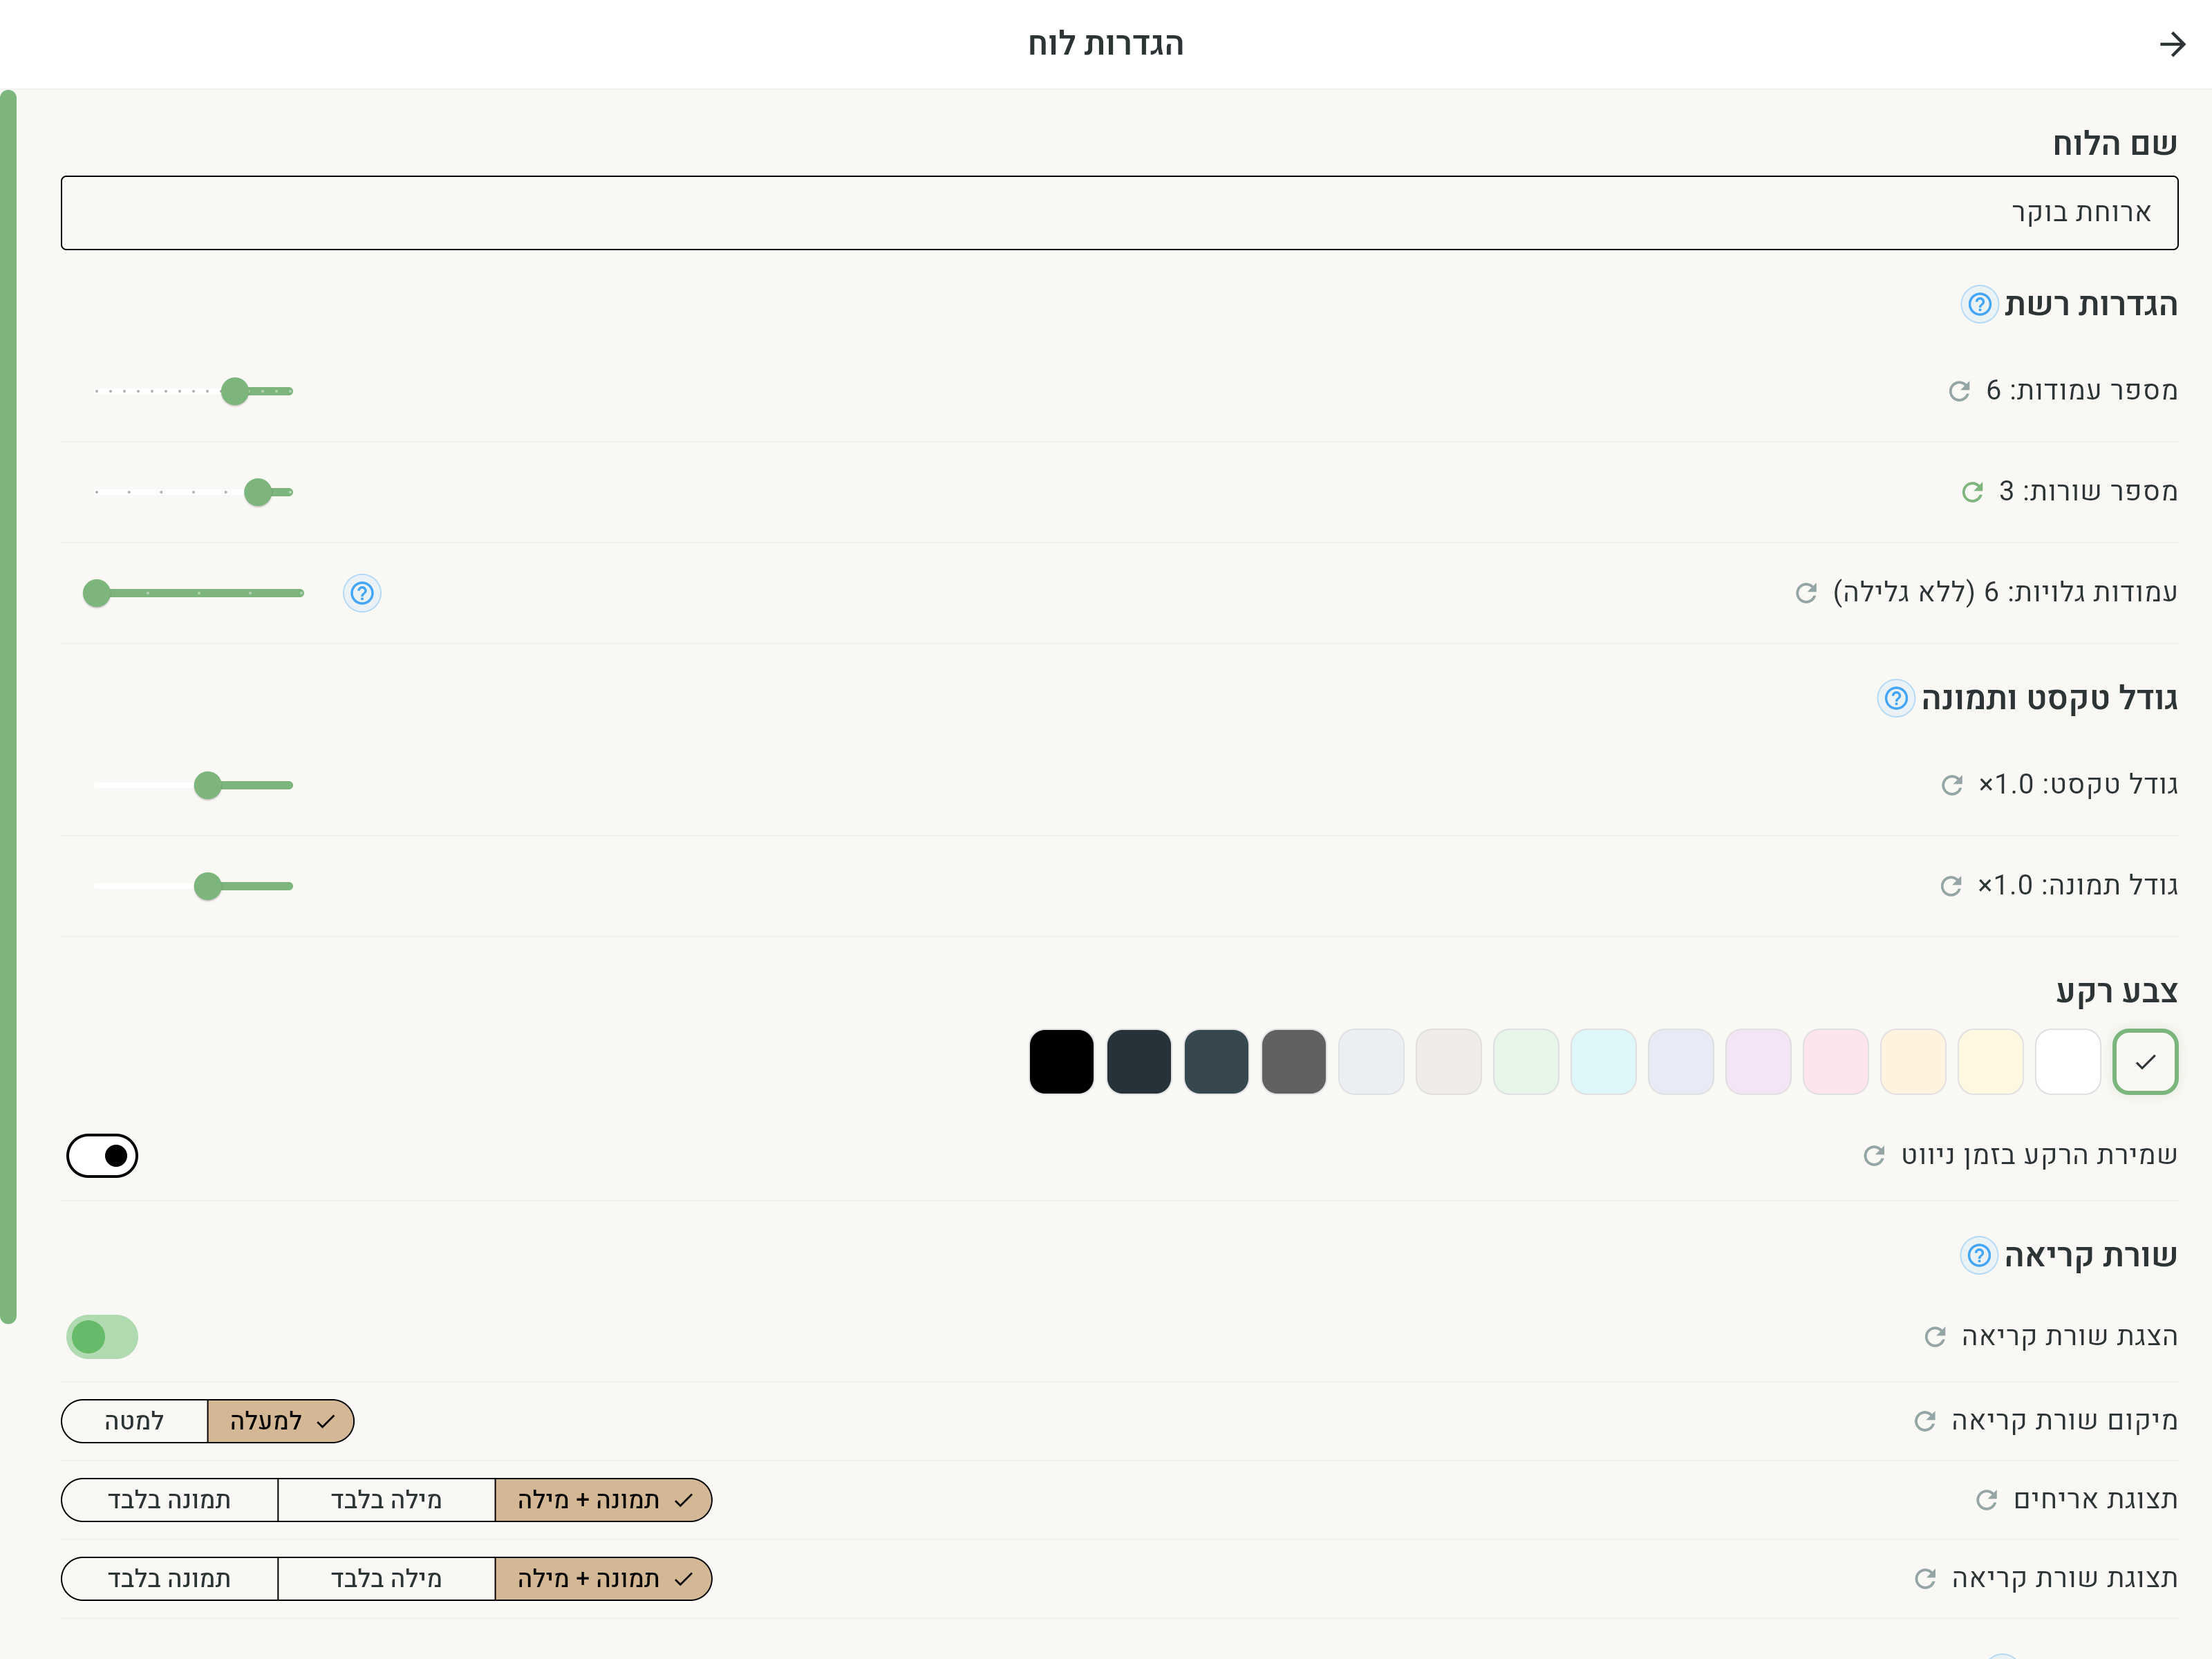Viewport: 2212px width, 1659px height.
Task: Pick the pink background color swatch
Action: click(x=1836, y=1062)
